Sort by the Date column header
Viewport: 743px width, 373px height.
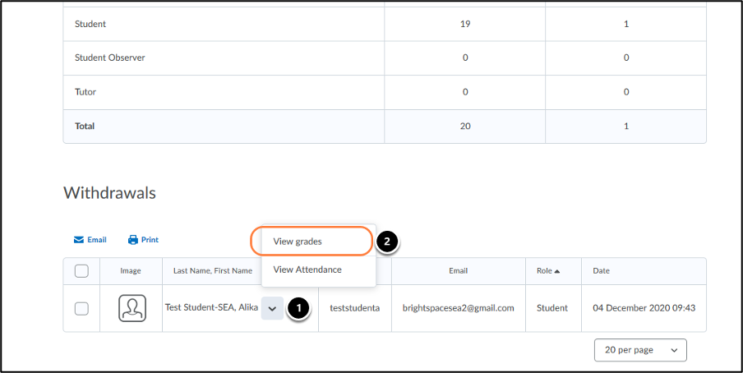[x=602, y=270]
